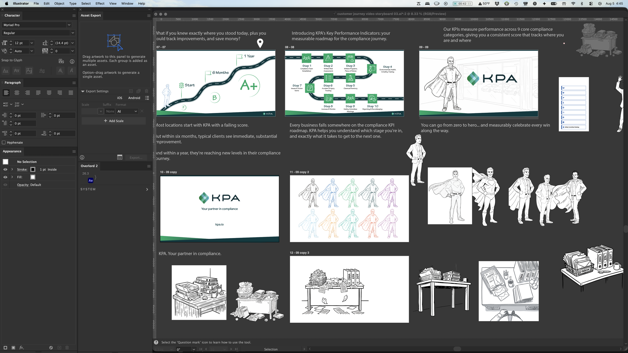Open the Asset Export panel menu
The height and width of the screenshot is (353, 628).
pyautogui.click(x=149, y=16)
